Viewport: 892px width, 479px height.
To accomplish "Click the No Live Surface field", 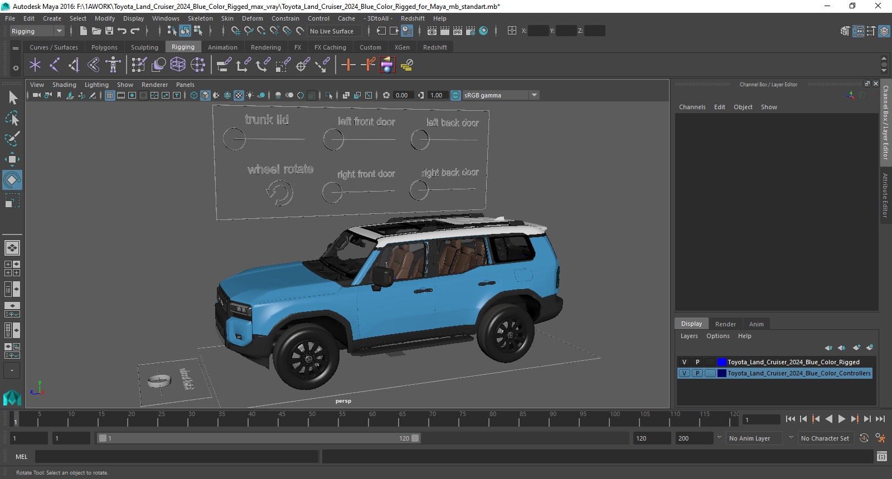I will tap(334, 31).
